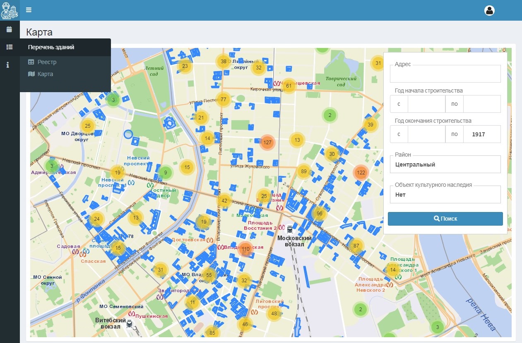The height and width of the screenshot is (343, 522).
Task: Click the Таврический сад map label
Action: [x=341, y=81]
